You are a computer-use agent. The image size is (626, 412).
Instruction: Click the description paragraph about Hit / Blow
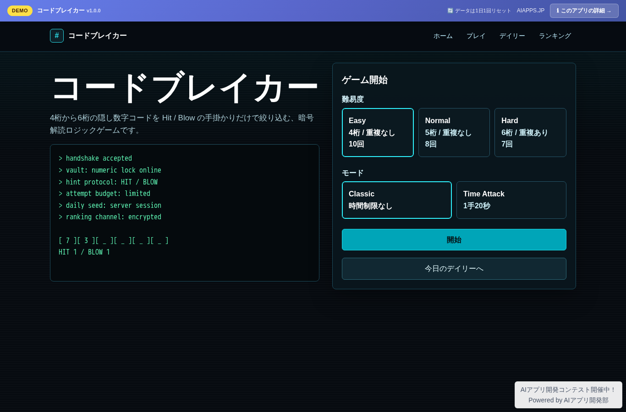click(x=185, y=124)
